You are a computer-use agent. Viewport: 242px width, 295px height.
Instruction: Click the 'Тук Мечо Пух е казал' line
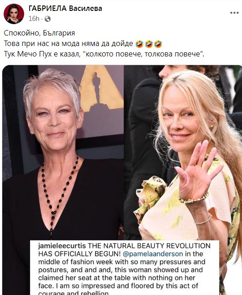(x=104, y=54)
